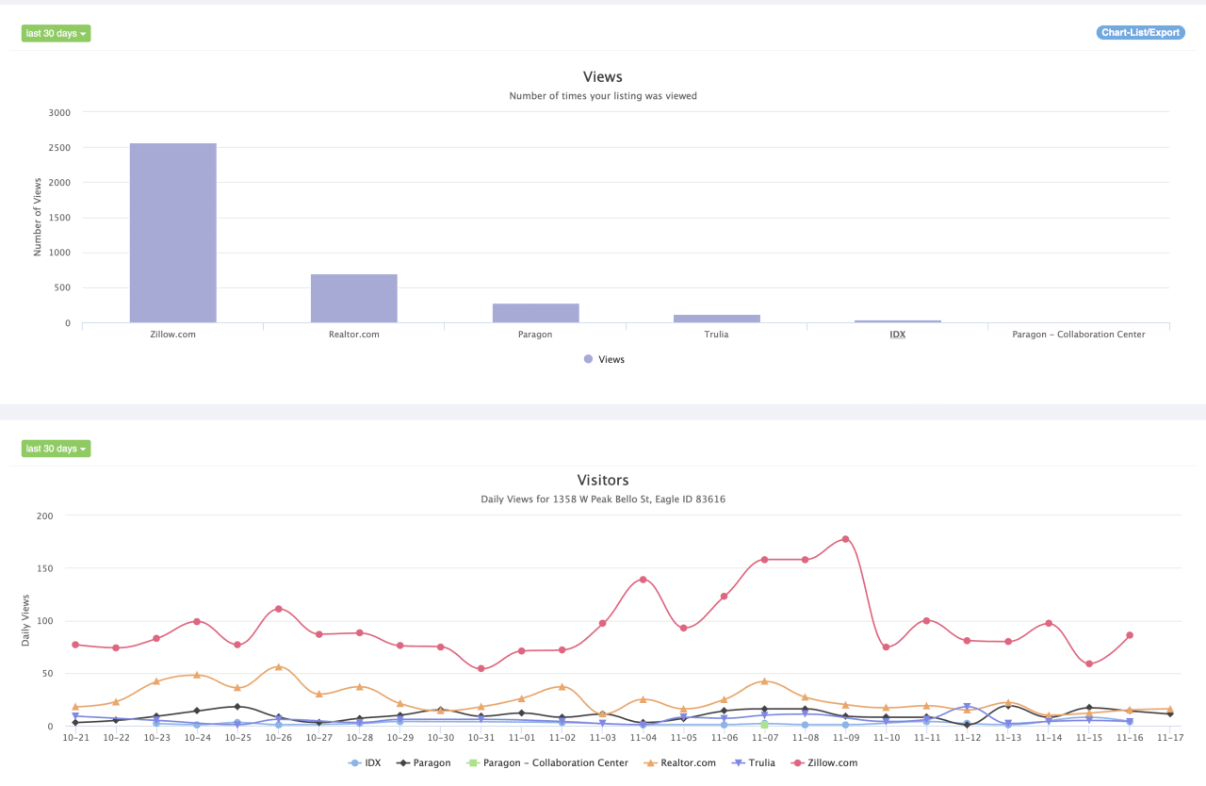This screenshot has height=786, width=1206.
Task: Click the Zillow.com data point on 11-15
Action: (x=1089, y=663)
